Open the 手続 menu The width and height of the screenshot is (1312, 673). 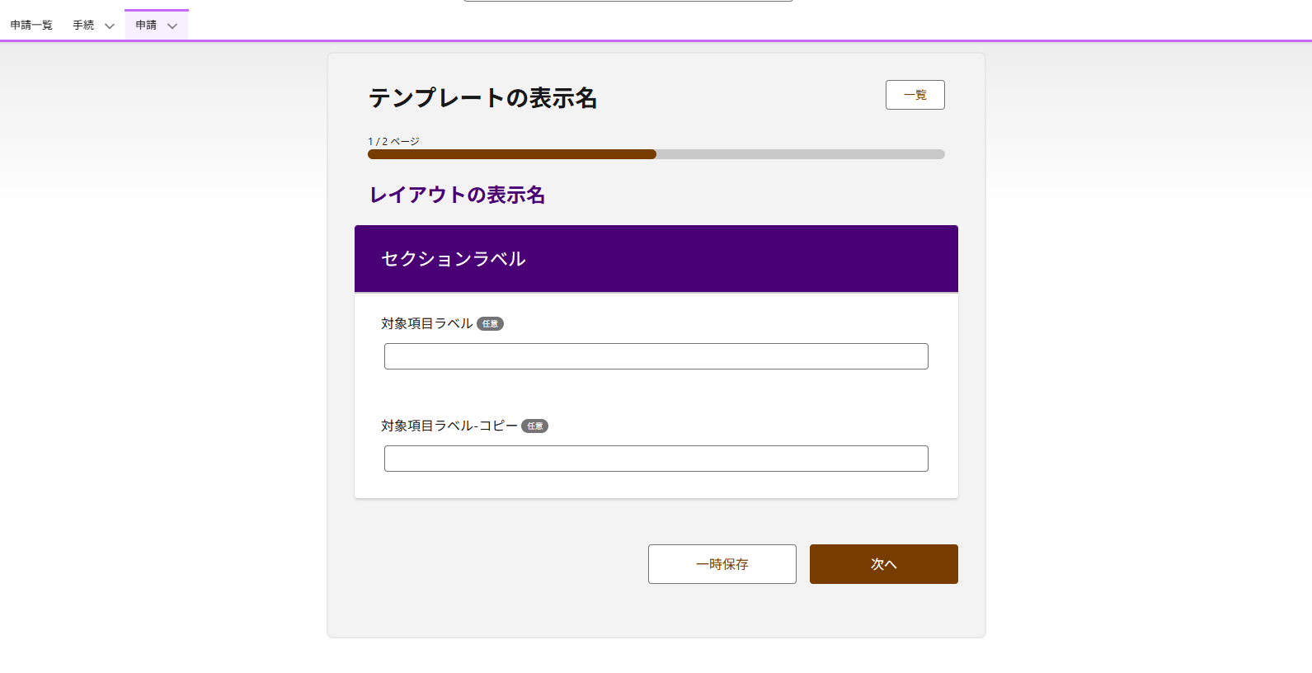tap(83, 25)
